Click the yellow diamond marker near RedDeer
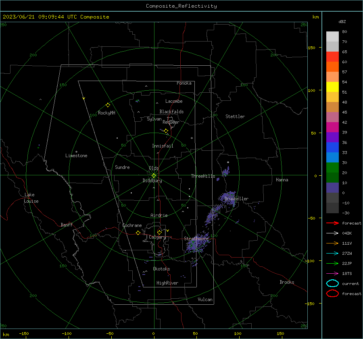Screen dimensions: 363x339 [166, 131]
